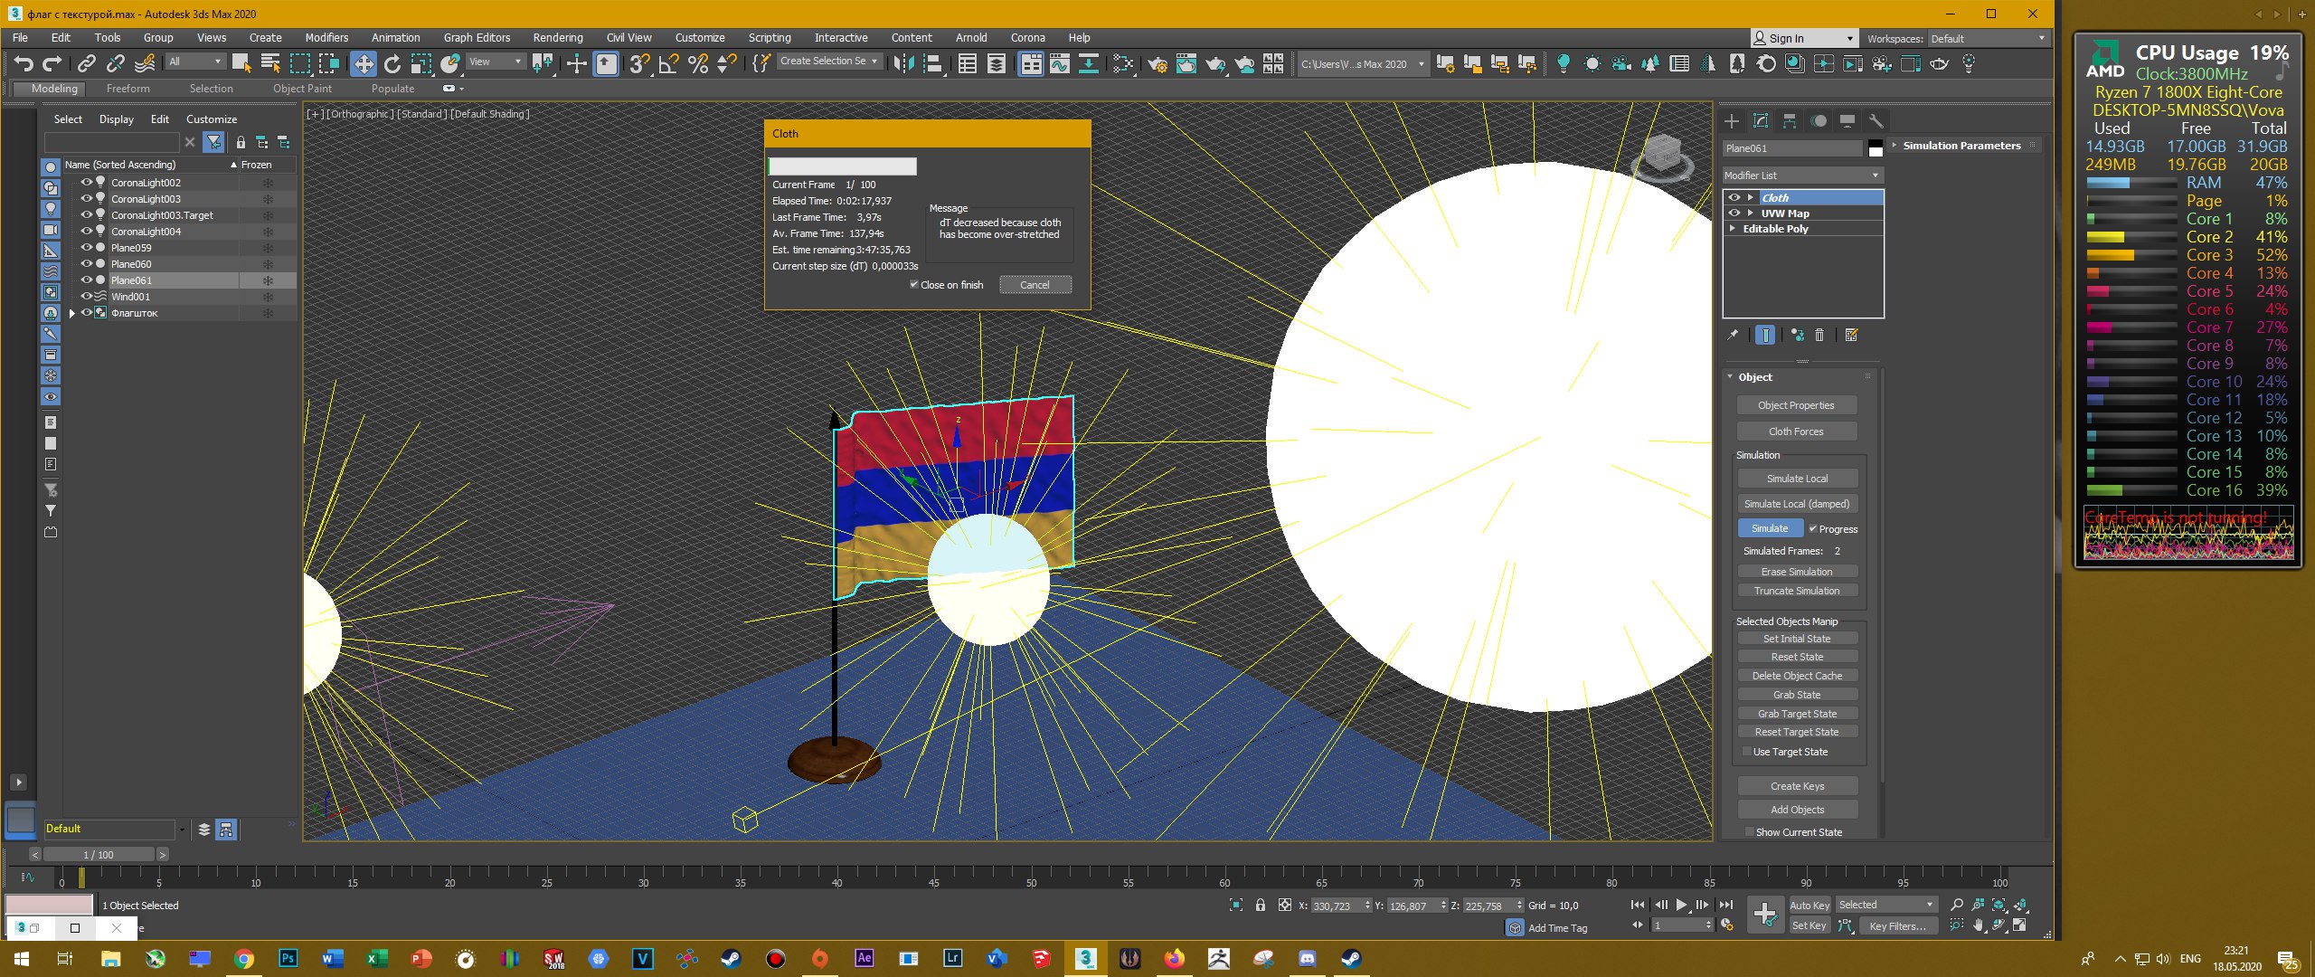The width and height of the screenshot is (2315, 977).
Task: Open the Utilities wrench panel tab
Action: pyautogui.click(x=1876, y=120)
